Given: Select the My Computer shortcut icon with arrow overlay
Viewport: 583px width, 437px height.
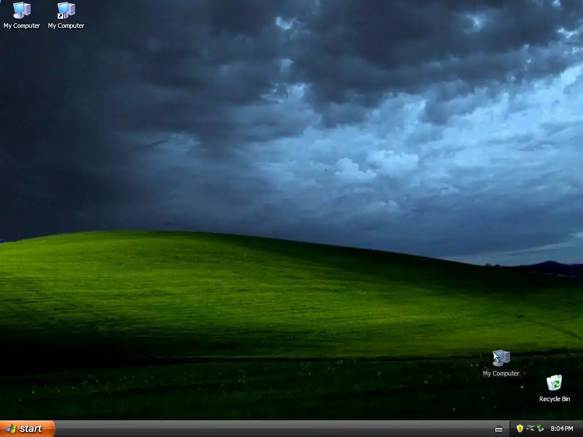Looking at the screenshot, I should click(x=66, y=10).
